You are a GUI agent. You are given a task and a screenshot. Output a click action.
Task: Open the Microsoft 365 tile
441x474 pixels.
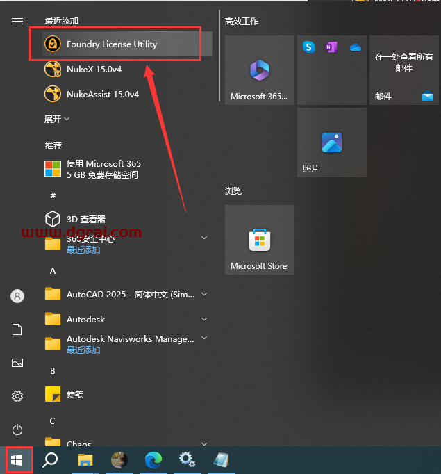pos(260,70)
